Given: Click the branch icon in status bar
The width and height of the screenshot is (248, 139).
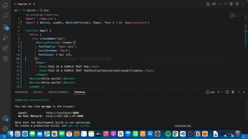Looking at the screenshot, I should (5, 136).
